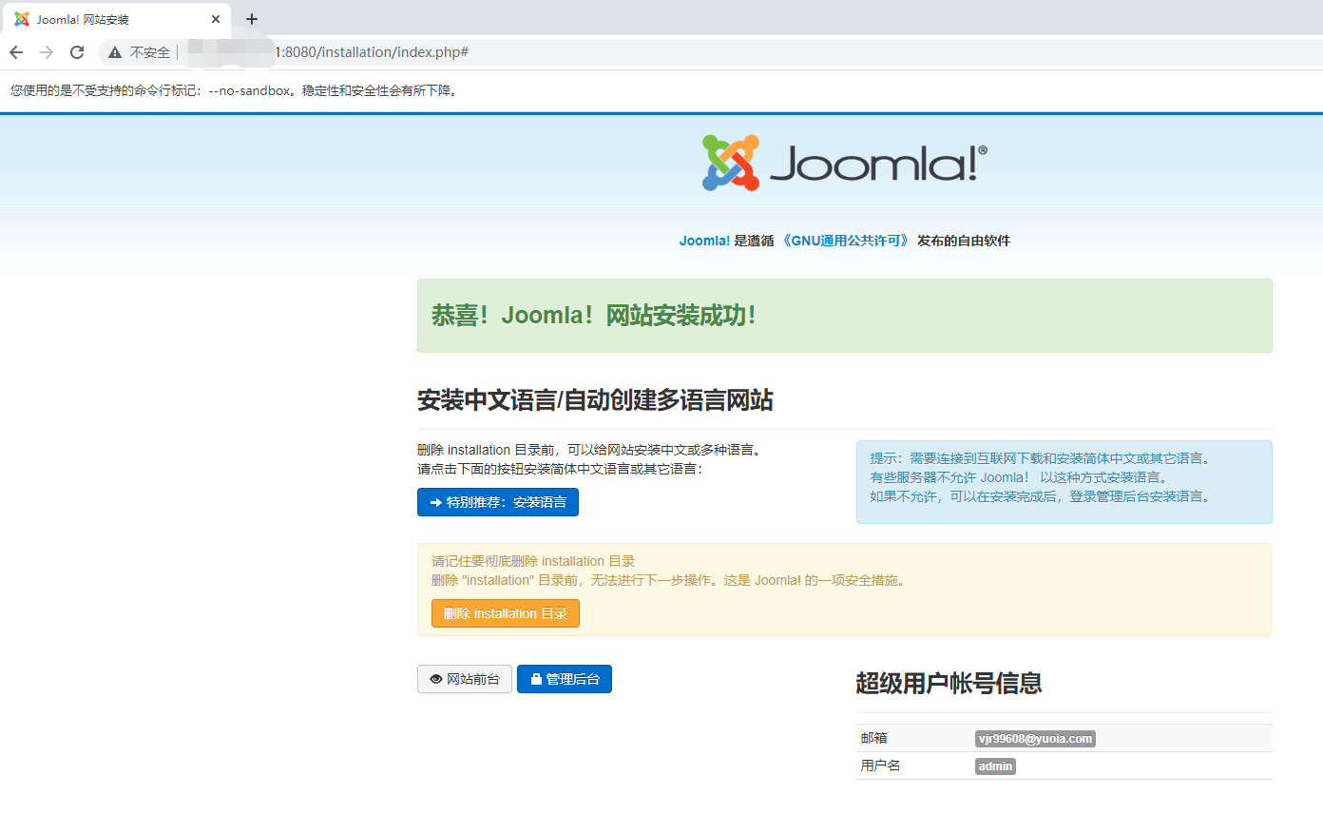Screen dimensions: 1323x814
Task: Select the email vjr99608@yuoia.com in account info
Action: (1035, 738)
